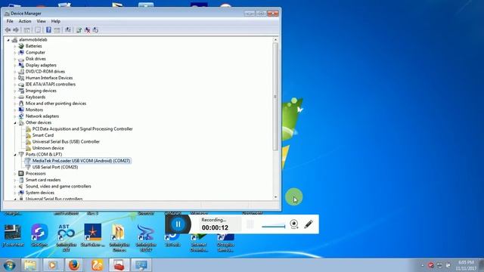The image size is (484, 272).
Task: Select Mice and other pointing devices
Action: pos(55,104)
